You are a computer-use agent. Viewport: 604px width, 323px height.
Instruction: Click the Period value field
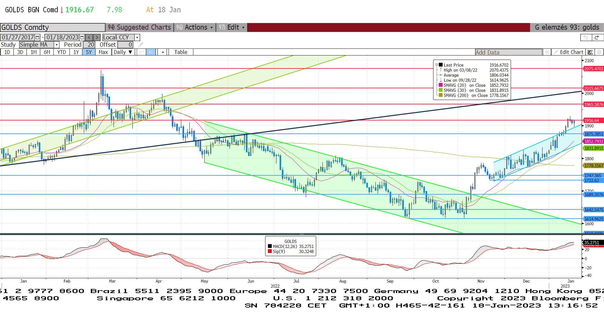click(x=89, y=45)
